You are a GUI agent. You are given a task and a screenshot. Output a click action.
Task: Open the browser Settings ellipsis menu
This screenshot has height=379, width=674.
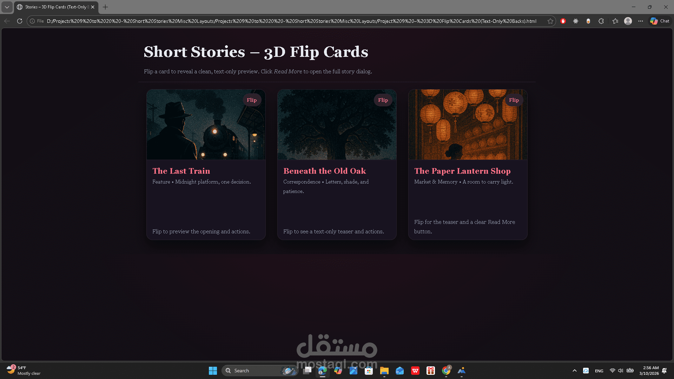point(641,21)
